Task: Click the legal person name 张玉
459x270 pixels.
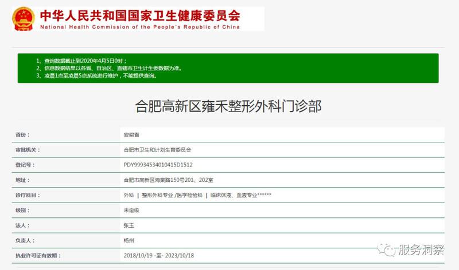Action: (x=129, y=225)
